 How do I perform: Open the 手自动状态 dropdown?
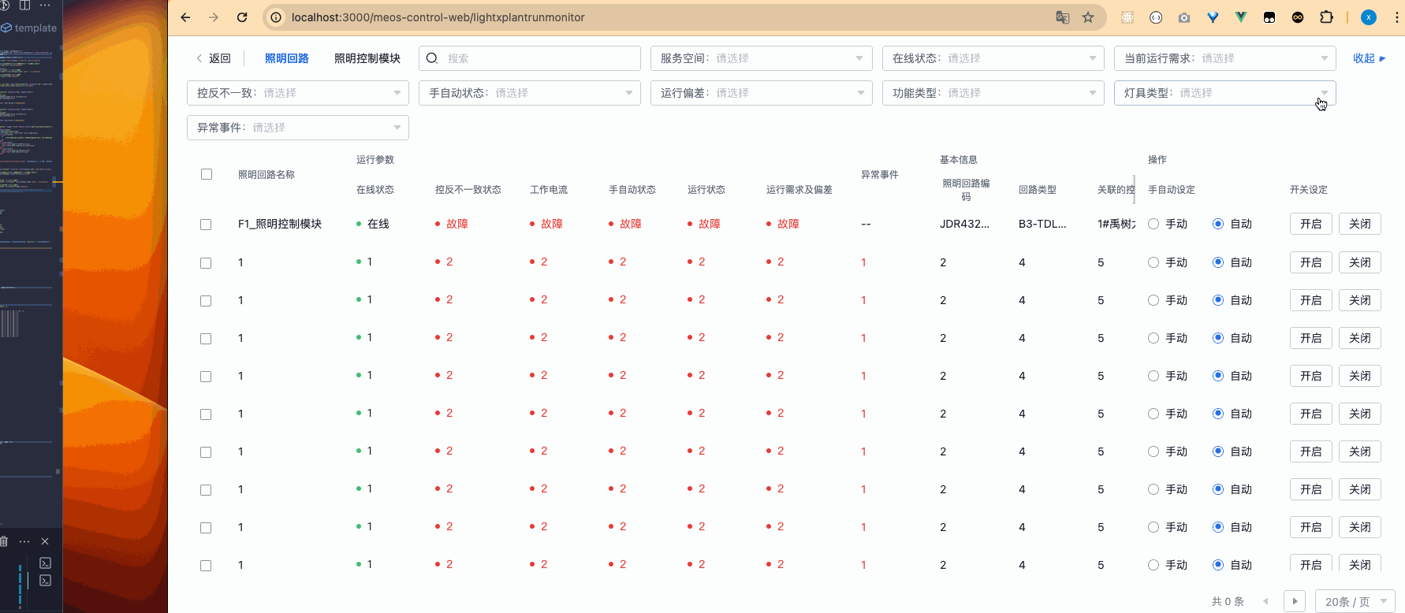[x=530, y=93]
